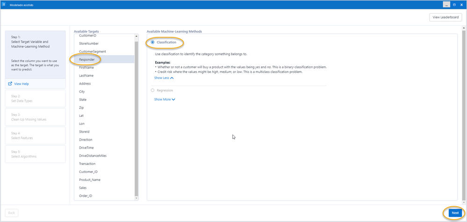Expand Regression details with Show More
Image resolution: width=467 pixels, height=222 pixels.
(165, 100)
